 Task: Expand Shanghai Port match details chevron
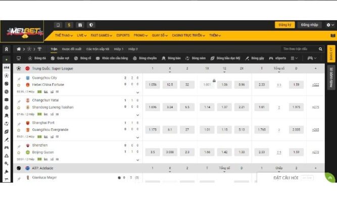[x=137, y=137]
